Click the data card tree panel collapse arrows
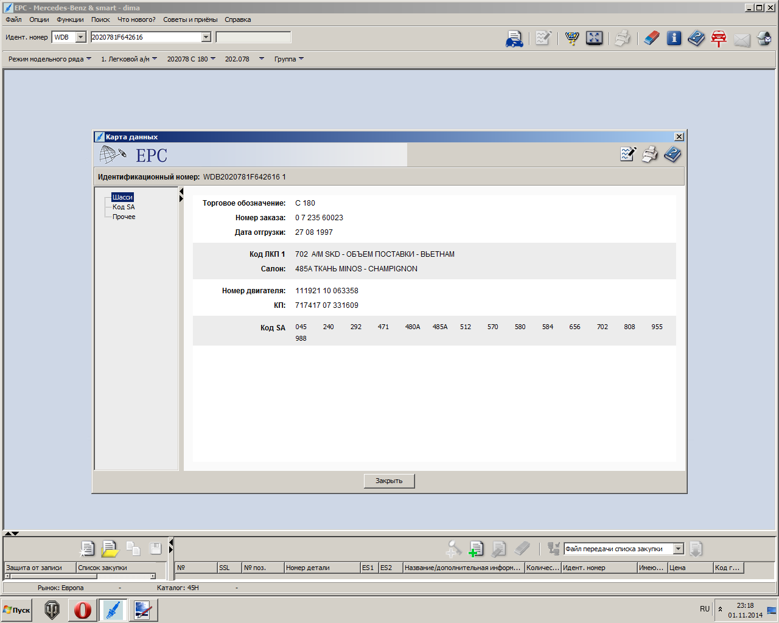The height and width of the screenshot is (623, 779). [x=181, y=195]
